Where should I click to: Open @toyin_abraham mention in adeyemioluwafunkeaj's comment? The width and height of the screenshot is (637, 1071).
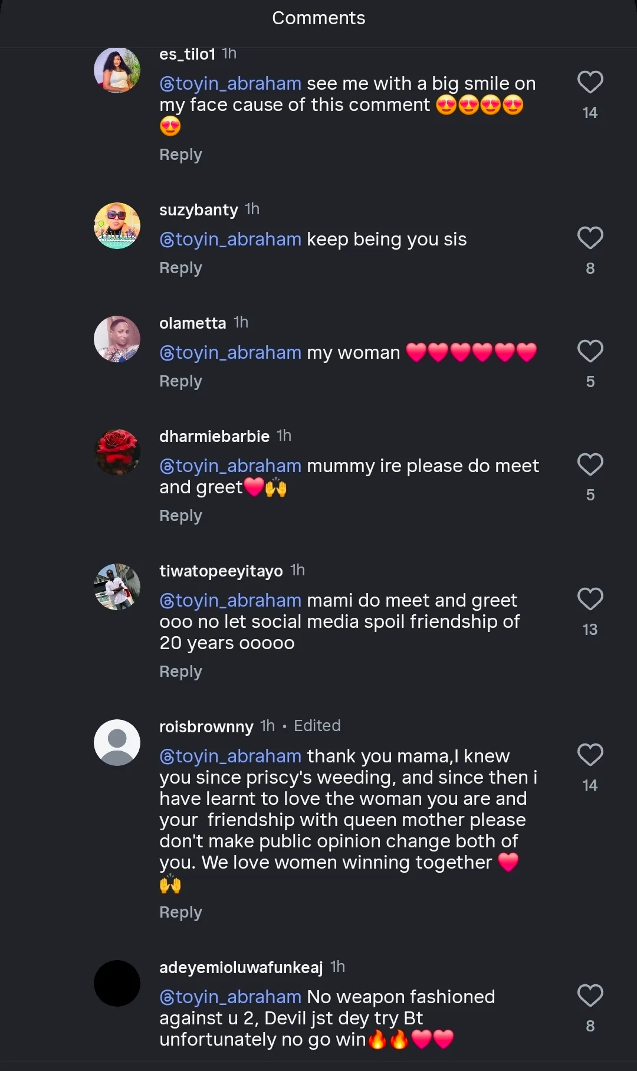[x=231, y=997]
